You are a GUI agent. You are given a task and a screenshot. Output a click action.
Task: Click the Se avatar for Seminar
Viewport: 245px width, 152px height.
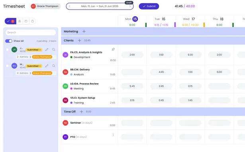coord(65,123)
